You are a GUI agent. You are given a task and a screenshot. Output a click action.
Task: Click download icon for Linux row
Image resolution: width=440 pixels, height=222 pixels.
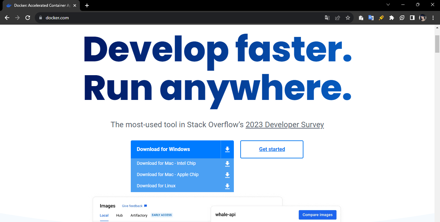(227, 186)
